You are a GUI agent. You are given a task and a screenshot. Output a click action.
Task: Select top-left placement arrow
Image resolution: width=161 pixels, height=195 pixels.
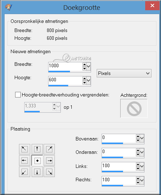tap(25, 149)
